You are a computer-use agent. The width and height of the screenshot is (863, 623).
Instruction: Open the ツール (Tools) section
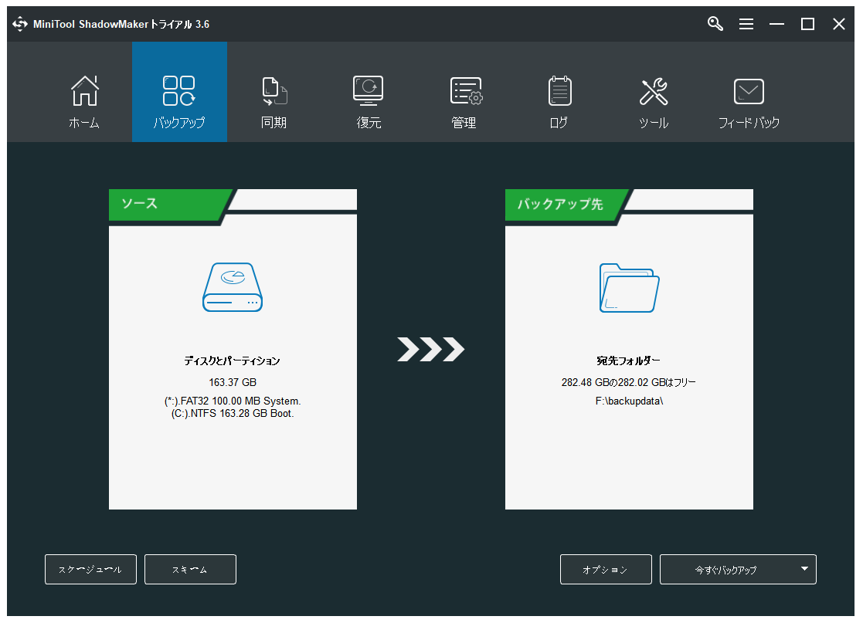[654, 93]
